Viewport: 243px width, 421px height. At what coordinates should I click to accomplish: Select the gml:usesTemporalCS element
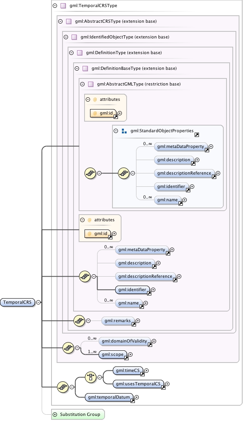pyautogui.click(x=138, y=384)
